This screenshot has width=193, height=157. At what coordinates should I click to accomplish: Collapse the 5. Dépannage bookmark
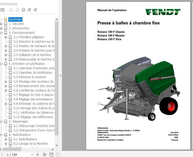[x=1, y=122]
